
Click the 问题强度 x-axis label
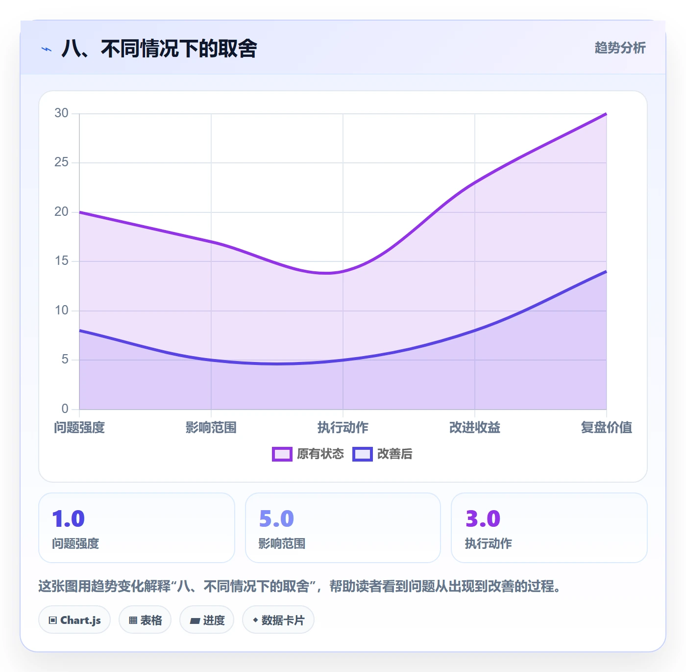[x=79, y=428]
